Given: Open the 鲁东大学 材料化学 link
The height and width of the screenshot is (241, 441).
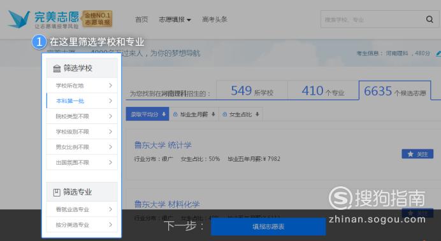Looking at the screenshot, I should coord(167,204).
